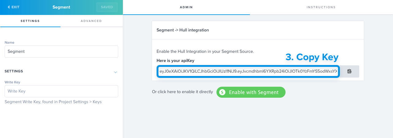Click 'Or click here to enable it directly' text
This screenshot has width=393, height=138.
click(182, 92)
